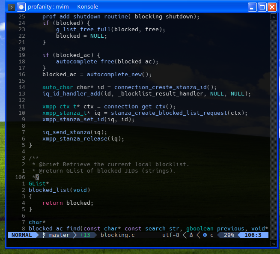Click xmpp_stanza_release(iq) line
The image size is (280, 254).
point(83,139)
